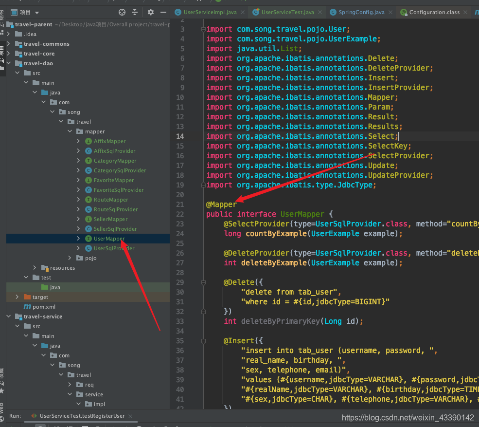Hide the project panel with minus icon
The height and width of the screenshot is (427, 479).
click(x=163, y=12)
